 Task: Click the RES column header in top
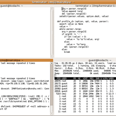pyautogui.click(x=92, y=78)
